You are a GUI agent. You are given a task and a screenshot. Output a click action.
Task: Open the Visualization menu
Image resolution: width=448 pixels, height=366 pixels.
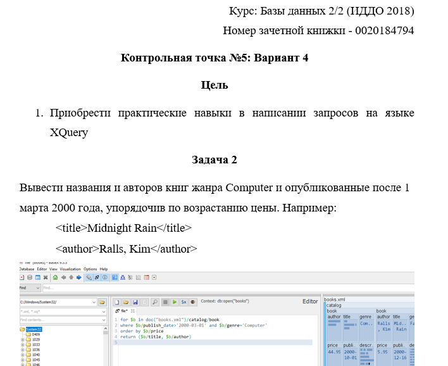point(70,269)
